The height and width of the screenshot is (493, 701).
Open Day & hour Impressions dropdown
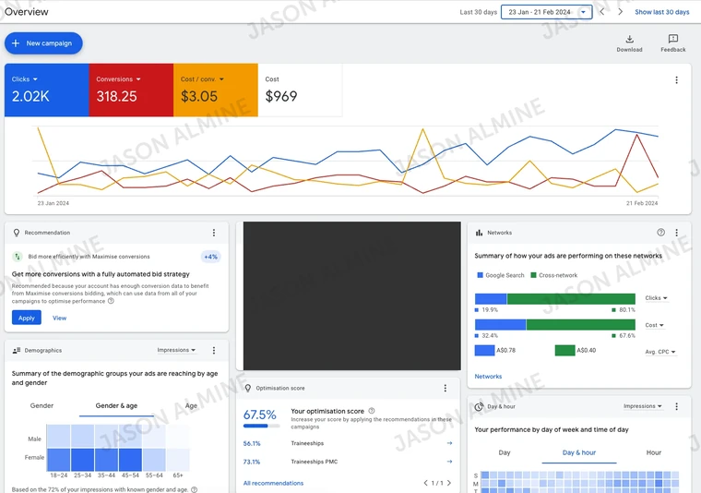[643, 406]
